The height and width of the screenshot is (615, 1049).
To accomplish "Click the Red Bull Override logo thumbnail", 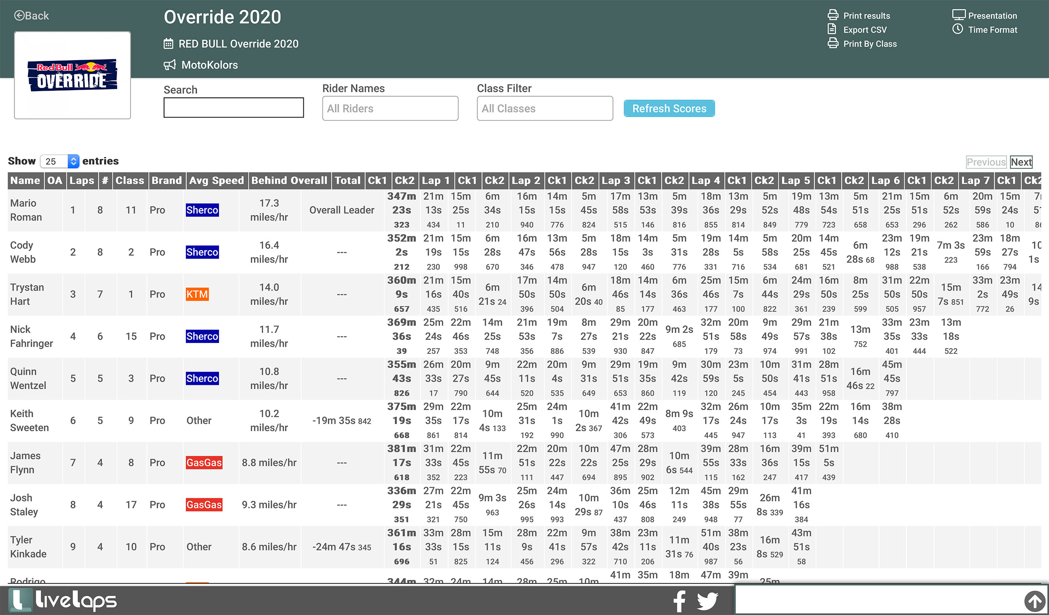I will pyautogui.click(x=72, y=75).
